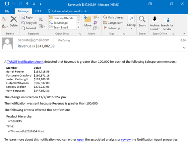Image resolution: width=188 pixels, height=152 pixels.
Task: Forward this email message
Action: tap(29, 28)
